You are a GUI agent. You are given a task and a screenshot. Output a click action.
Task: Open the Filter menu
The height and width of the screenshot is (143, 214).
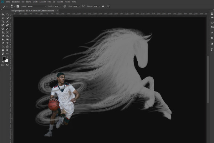49,2
